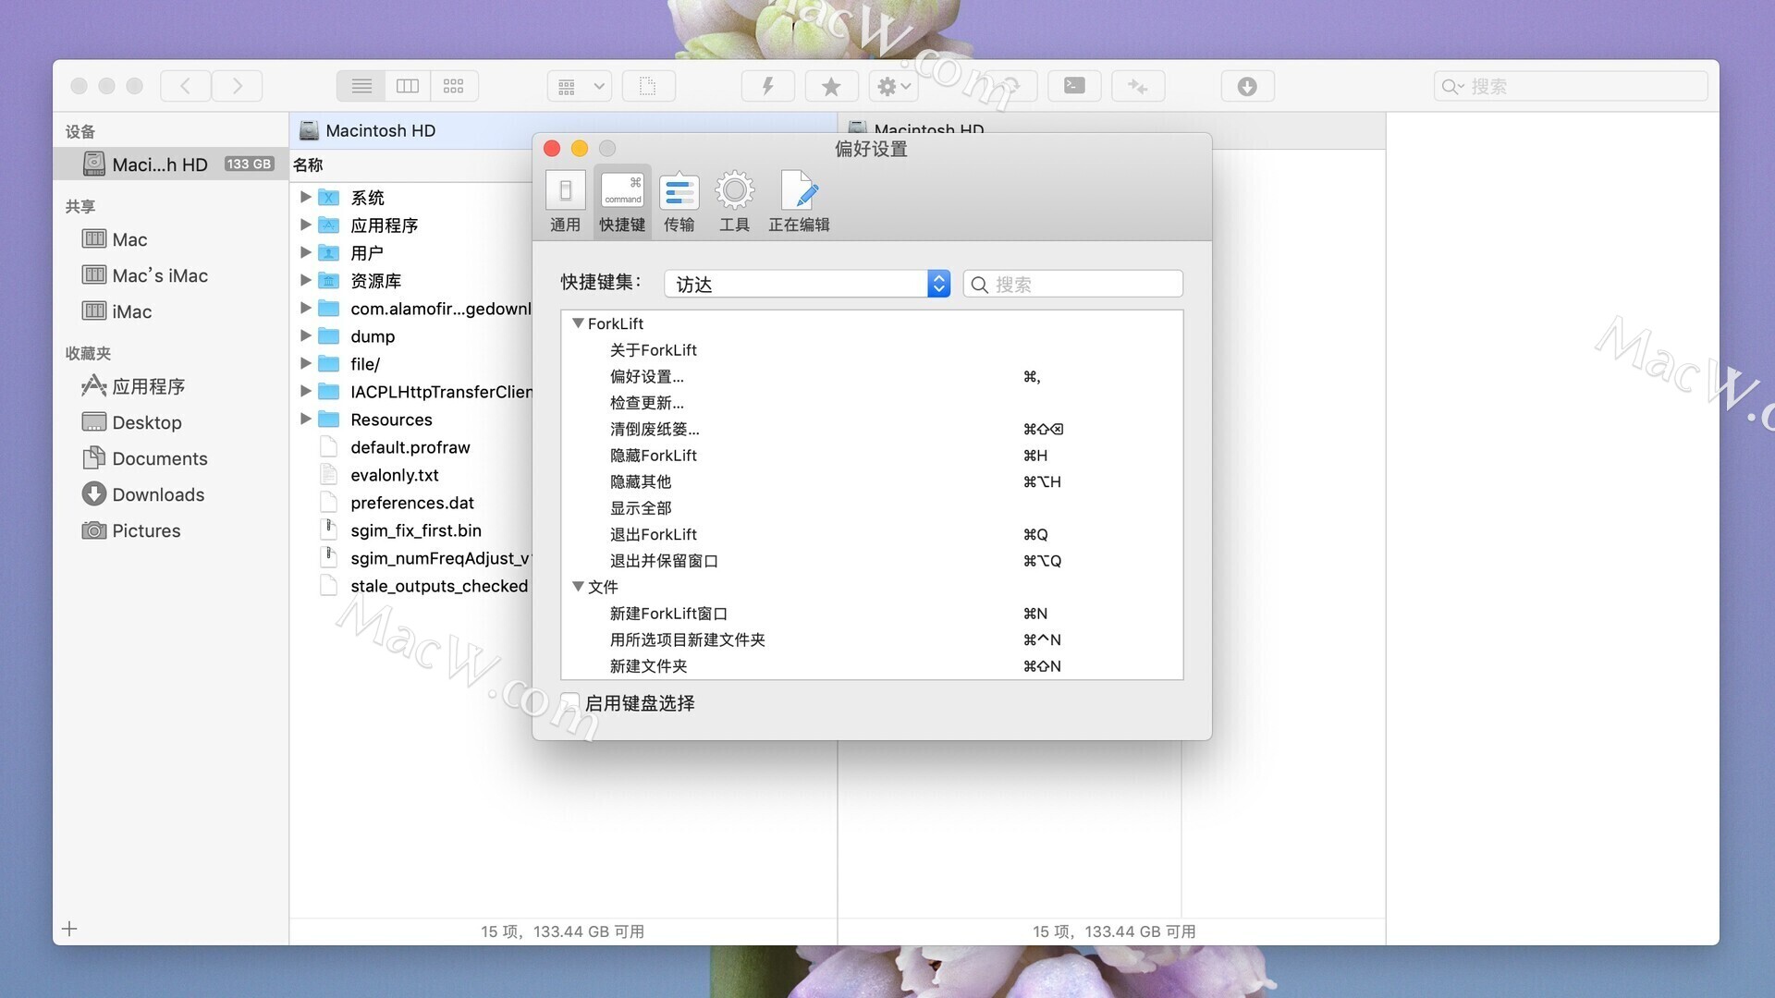
Task: Open the terminal toolbar icon
Action: [1074, 86]
